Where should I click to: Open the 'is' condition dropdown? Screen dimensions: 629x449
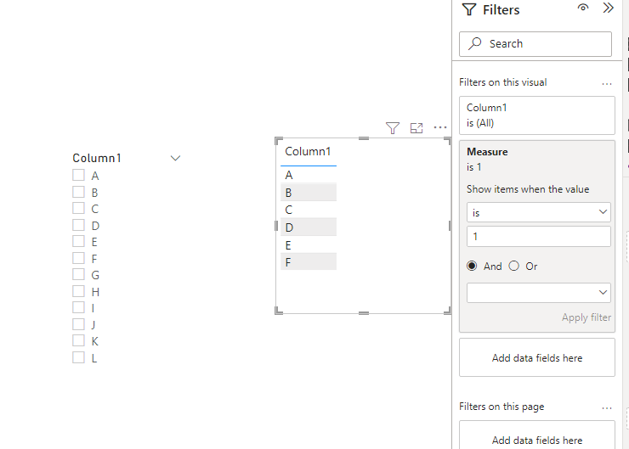point(538,212)
